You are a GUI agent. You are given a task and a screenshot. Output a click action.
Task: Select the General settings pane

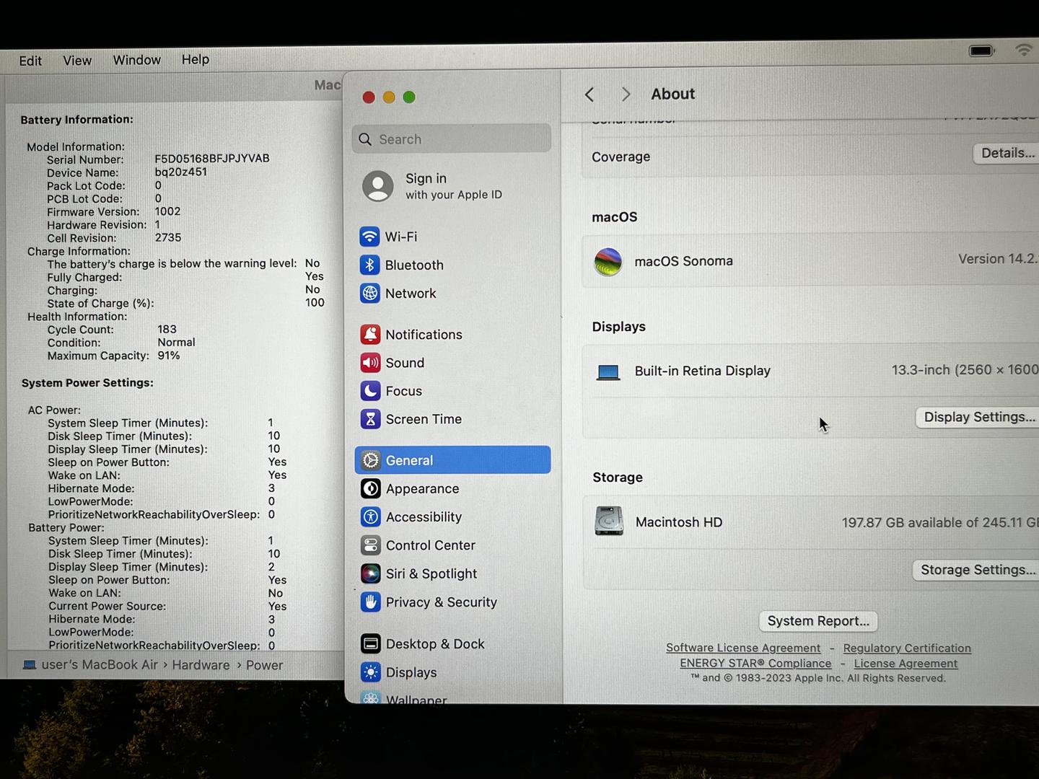452,460
